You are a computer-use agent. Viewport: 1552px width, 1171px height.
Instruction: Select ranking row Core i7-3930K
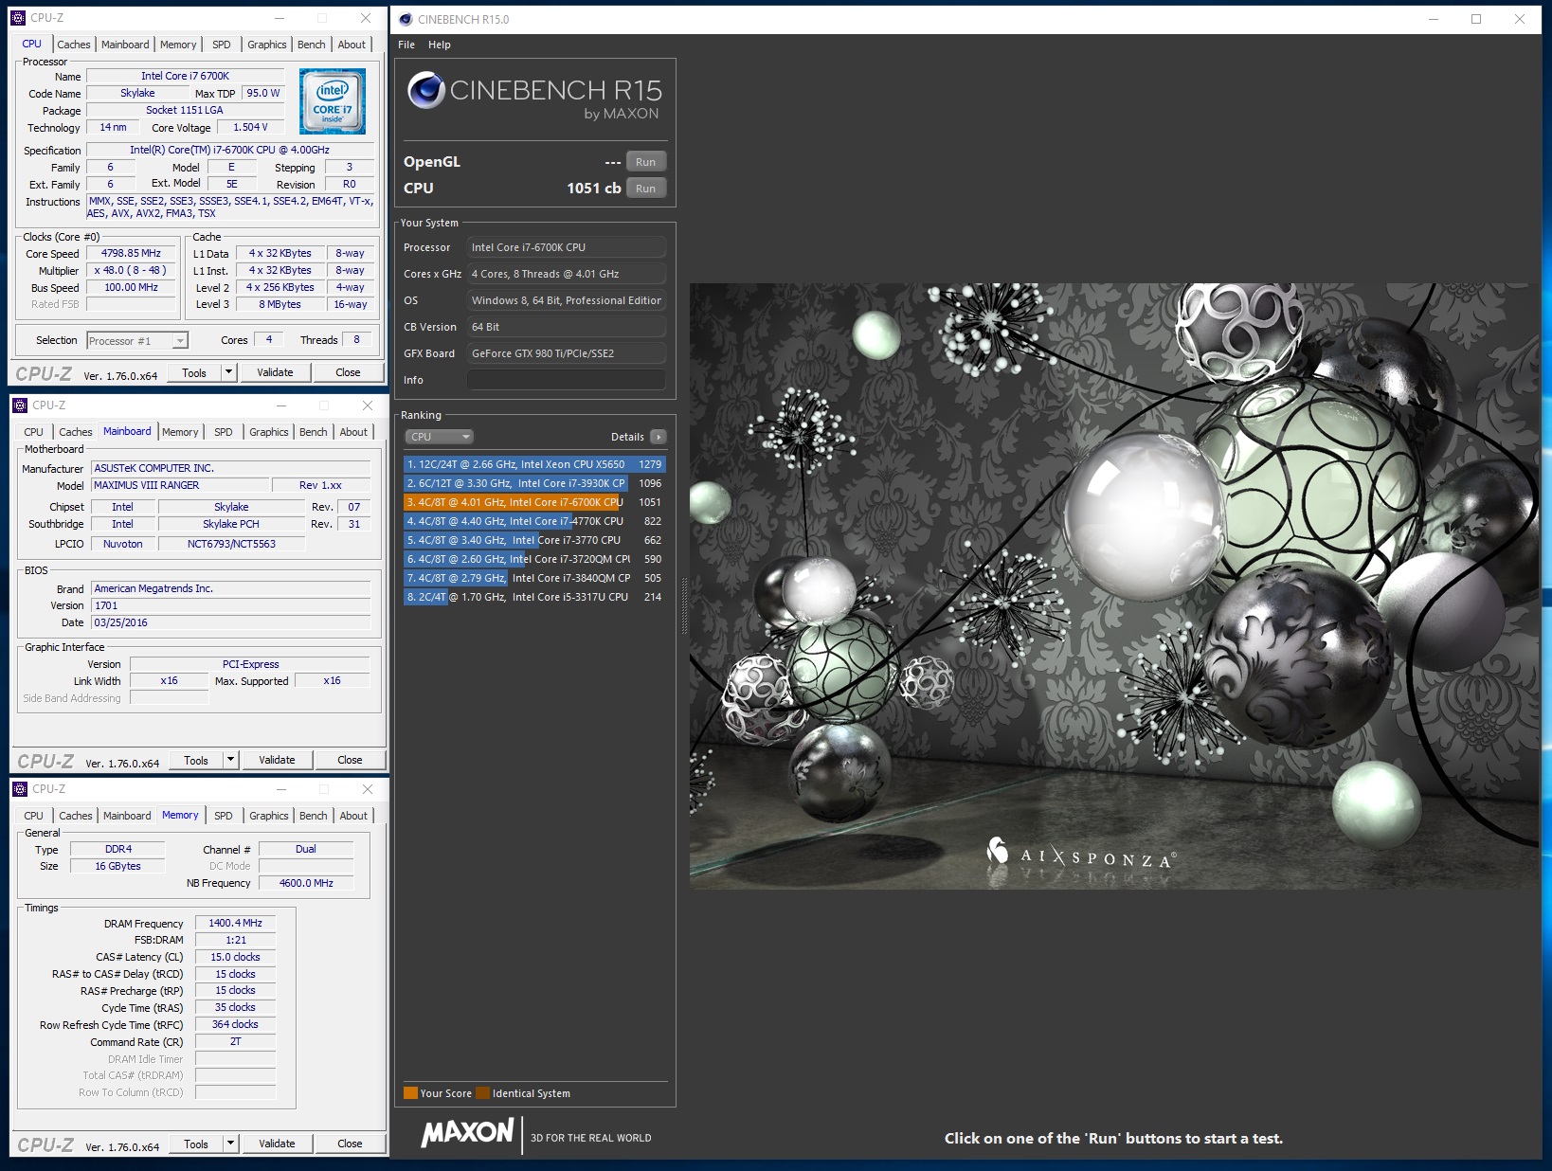pos(534,483)
